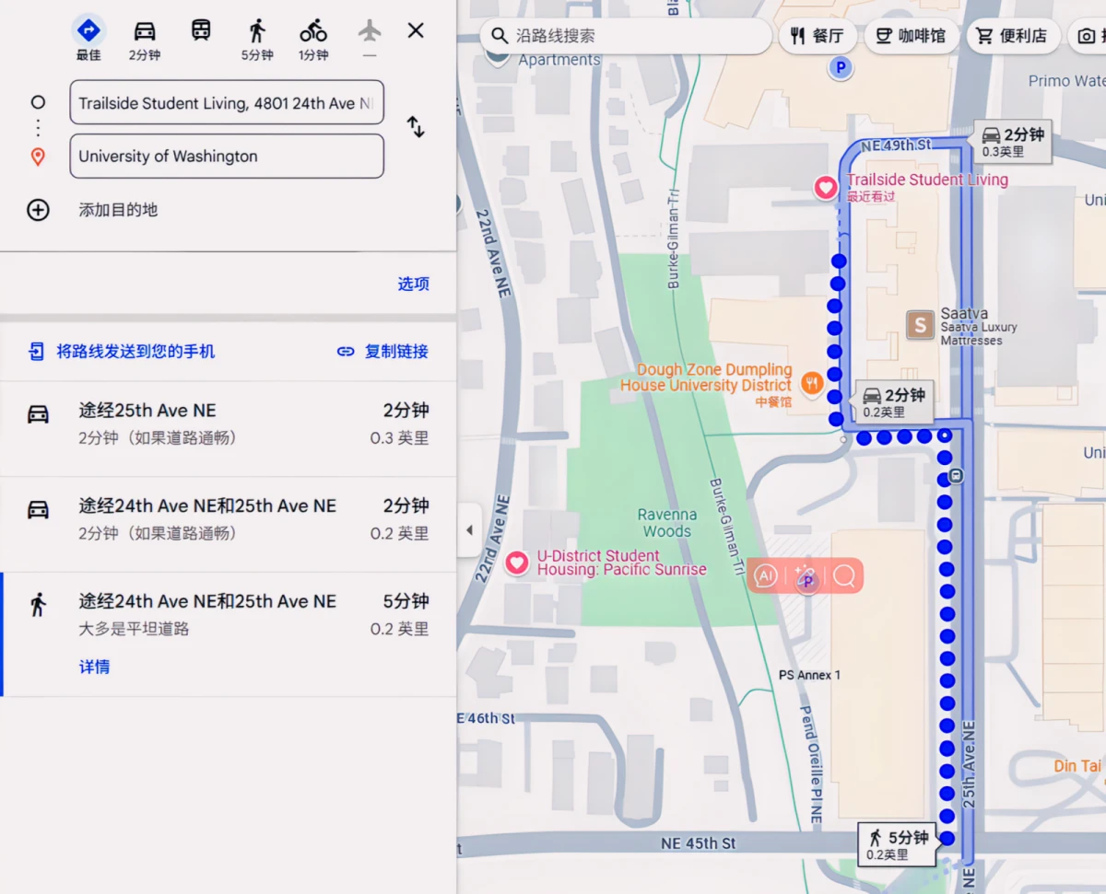Image resolution: width=1106 pixels, height=894 pixels.
Task: Close the directions panel
Action: pos(416,30)
